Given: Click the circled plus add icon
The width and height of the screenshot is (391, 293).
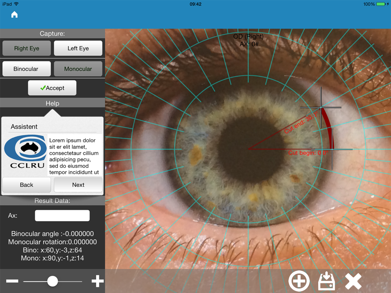Looking at the screenshot, I should [x=299, y=281].
